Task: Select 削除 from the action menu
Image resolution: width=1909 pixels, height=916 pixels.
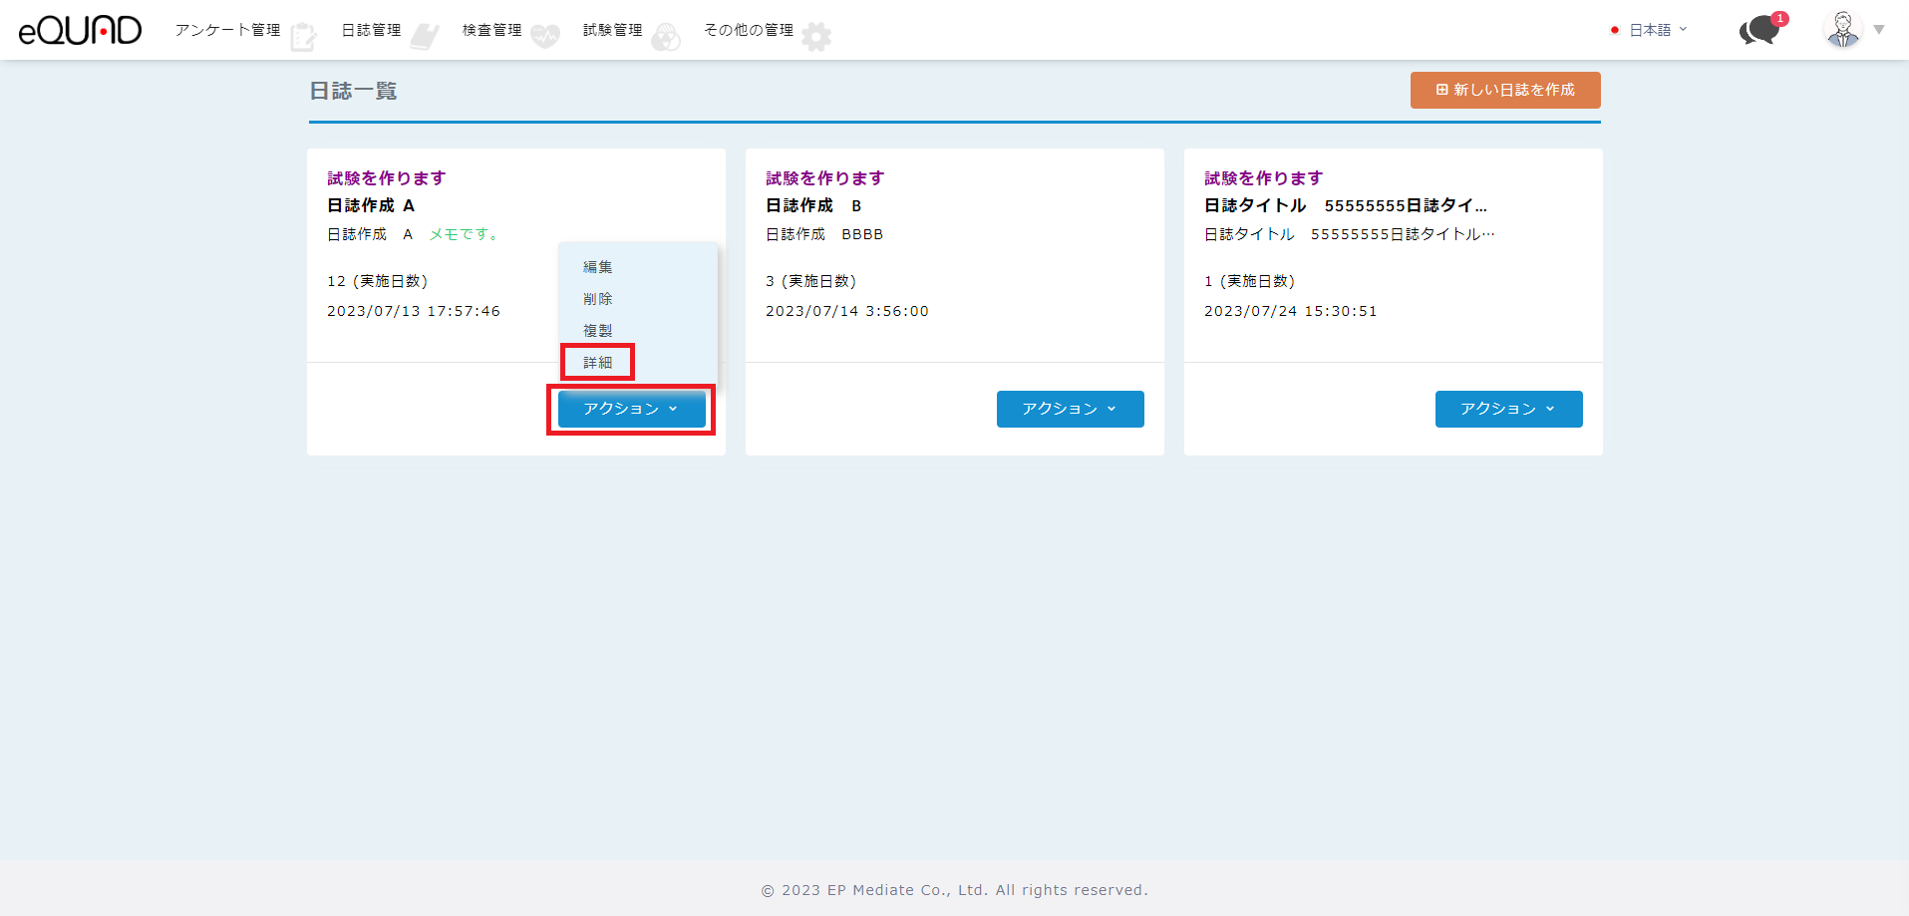Action: (598, 299)
